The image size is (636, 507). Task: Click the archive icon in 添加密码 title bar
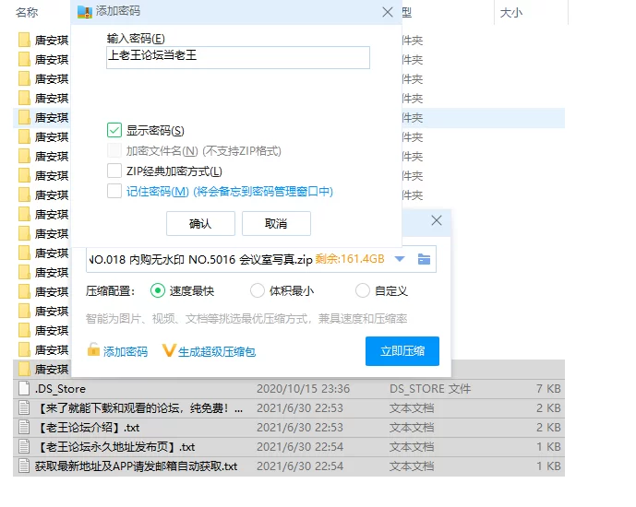click(x=85, y=12)
